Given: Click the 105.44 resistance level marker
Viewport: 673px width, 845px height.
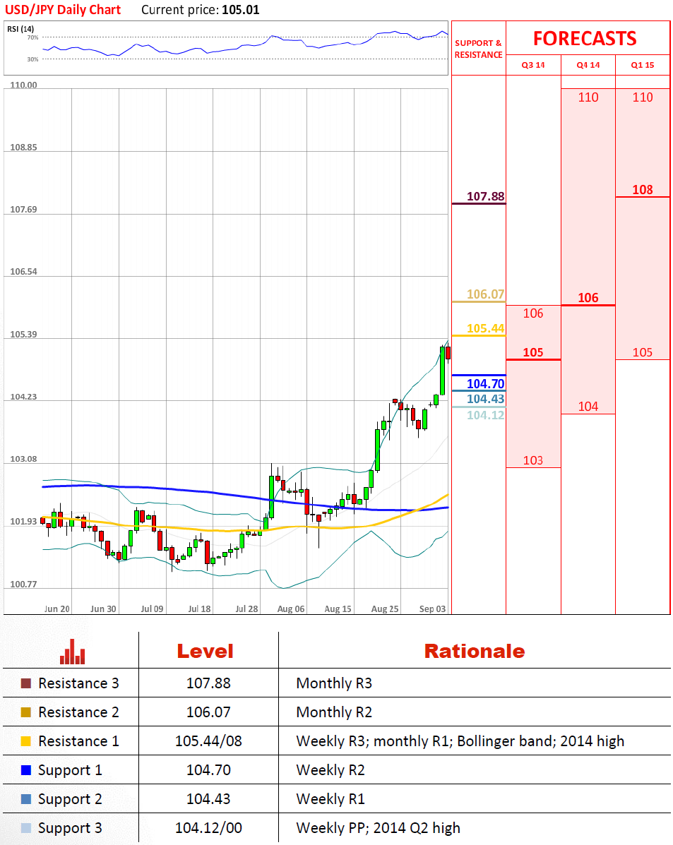Looking at the screenshot, I should [x=486, y=328].
